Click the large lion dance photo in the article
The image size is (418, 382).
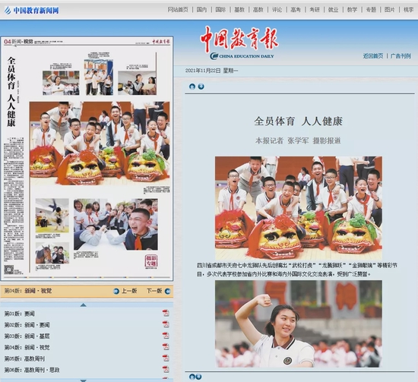click(x=299, y=208)
